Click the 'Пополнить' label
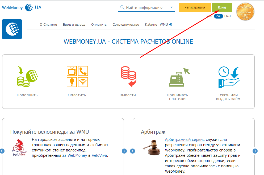264x175 pixels. point(27,95)
